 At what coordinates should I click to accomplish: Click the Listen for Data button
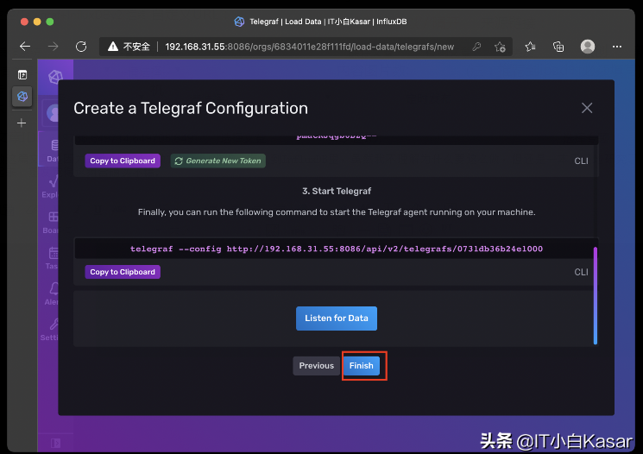pyautogui.click(x=337, y=318)
